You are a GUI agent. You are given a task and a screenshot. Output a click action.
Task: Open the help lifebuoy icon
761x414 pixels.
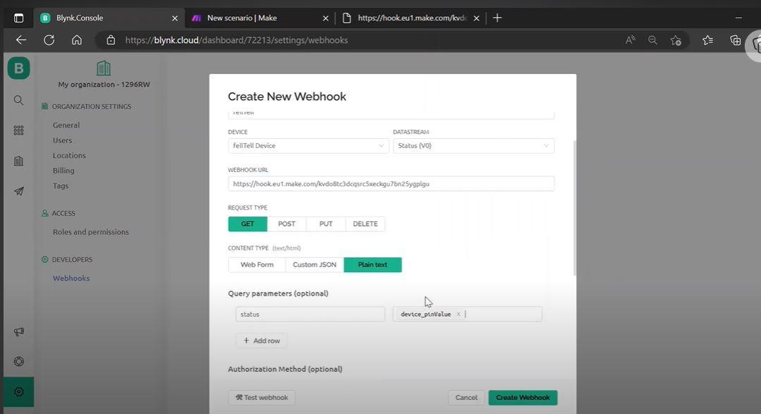pyautogui.click(x=18, y=362)
